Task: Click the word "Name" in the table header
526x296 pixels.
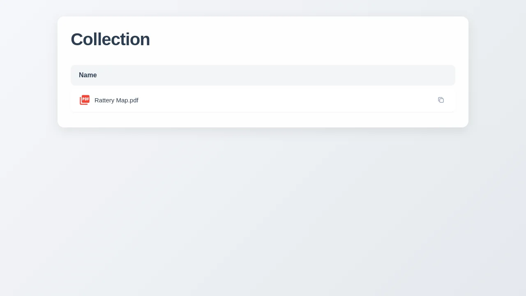Action: click(88, 75)
